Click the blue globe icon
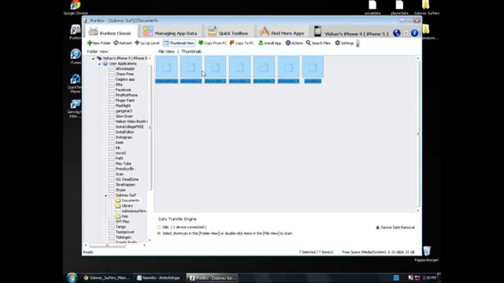The image size is (504, 283). pyautogui.click(x=397, y=33)
